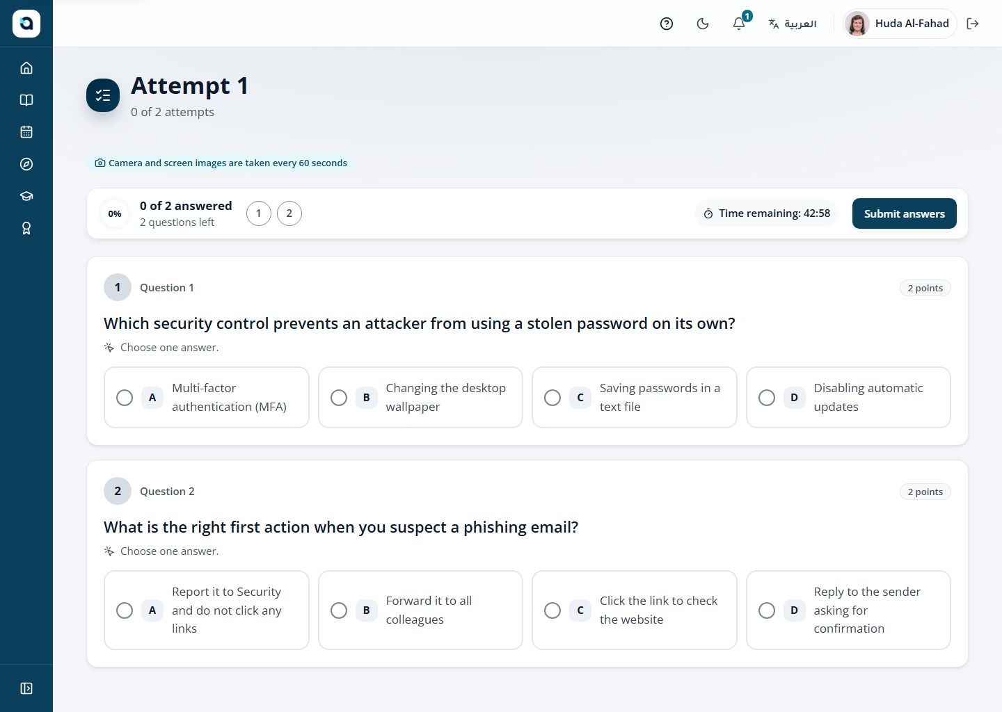Select Disabling automatic updates answer
Viewport: 1002px width, 712px height.
[x=848, y=397]
